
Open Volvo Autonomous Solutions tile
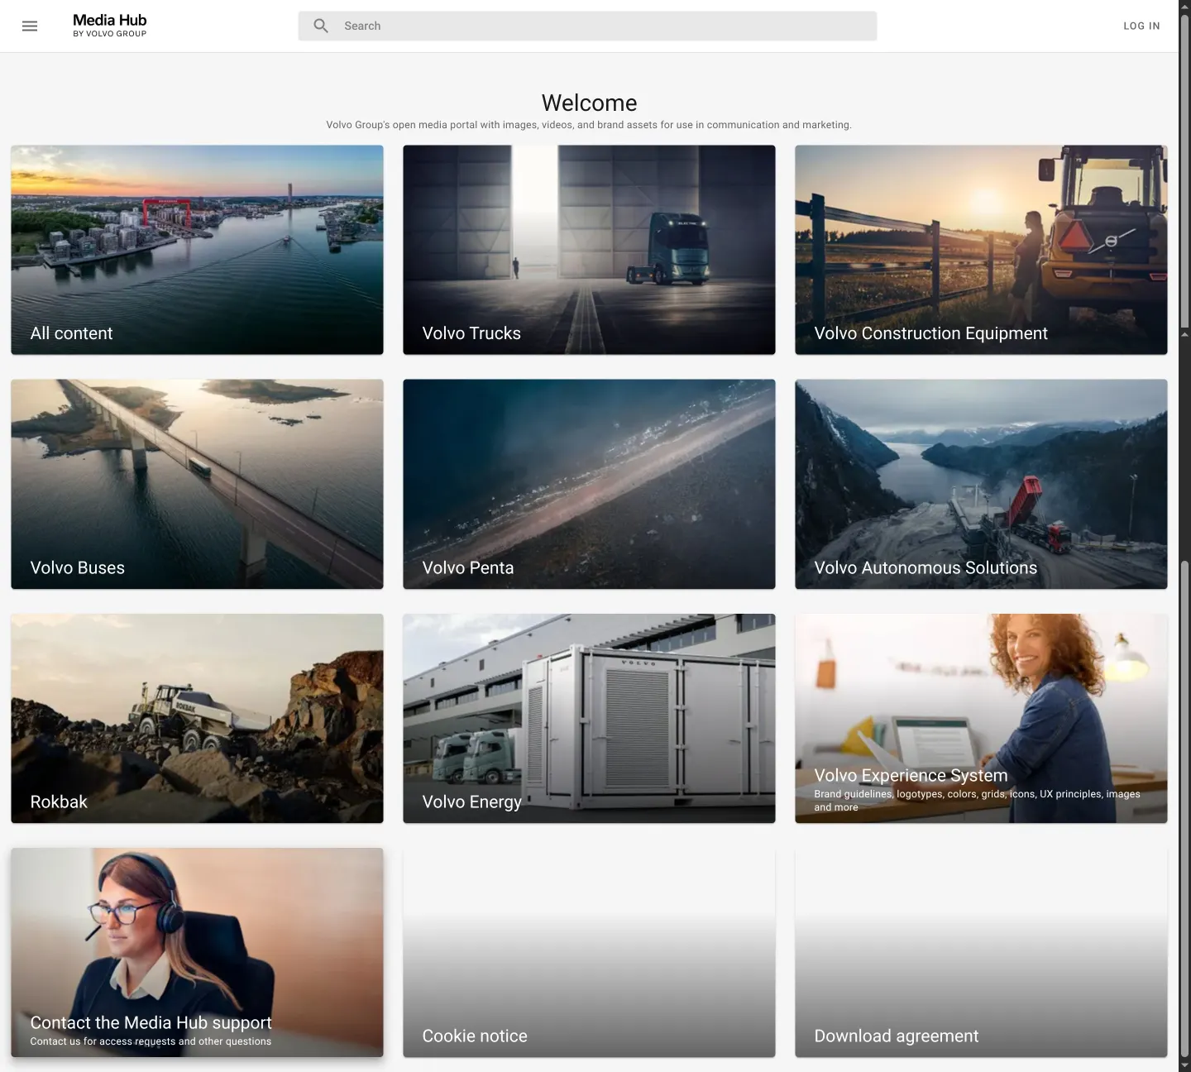[x=981, y=484]
